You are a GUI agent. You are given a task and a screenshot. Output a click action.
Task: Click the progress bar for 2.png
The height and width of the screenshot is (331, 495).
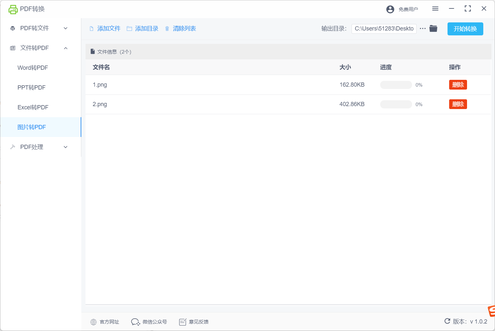click(396, 104)
